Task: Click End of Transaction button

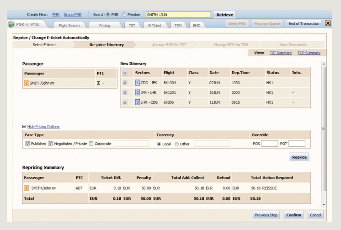Action: coord(304,23)
